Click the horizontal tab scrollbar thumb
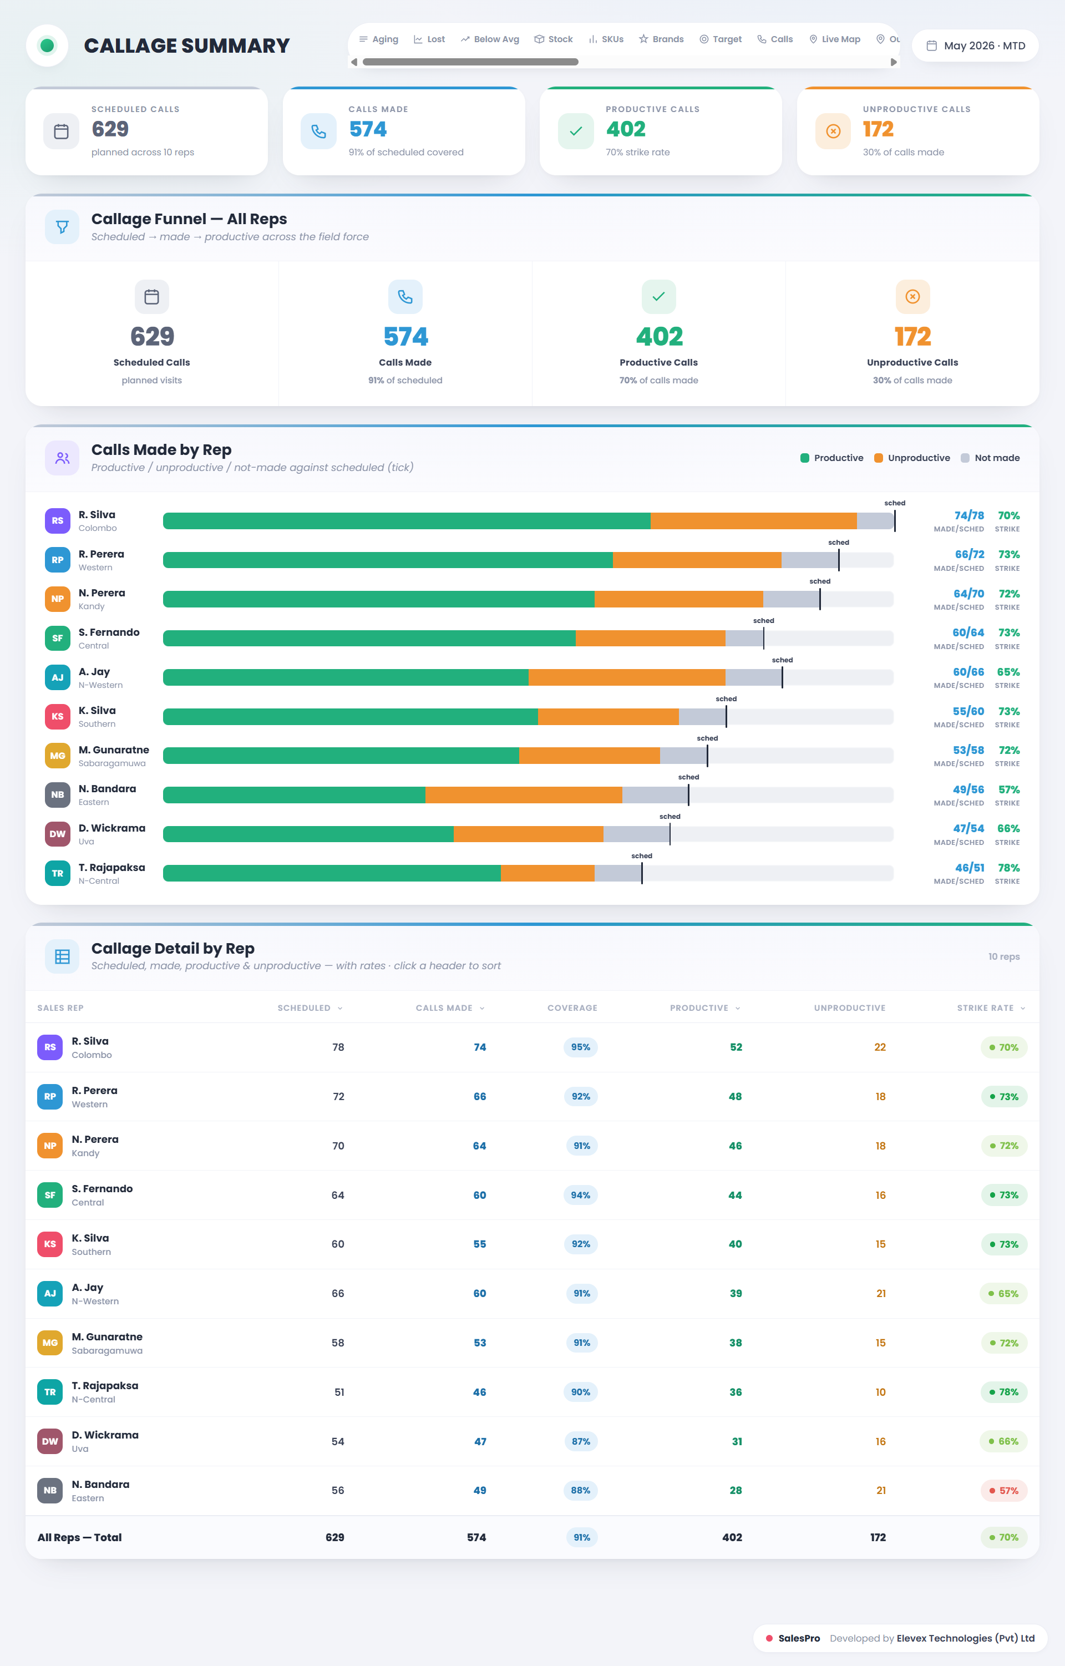Viewport: 1065px width, 1666px height. coord(470,62)
